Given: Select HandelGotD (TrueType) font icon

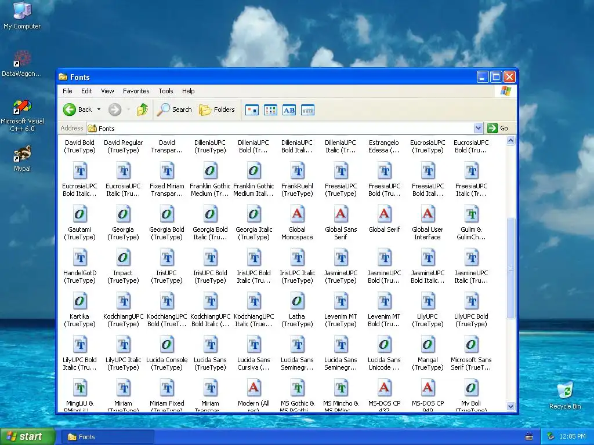Looking at the screenshot, I should point(80,258).
